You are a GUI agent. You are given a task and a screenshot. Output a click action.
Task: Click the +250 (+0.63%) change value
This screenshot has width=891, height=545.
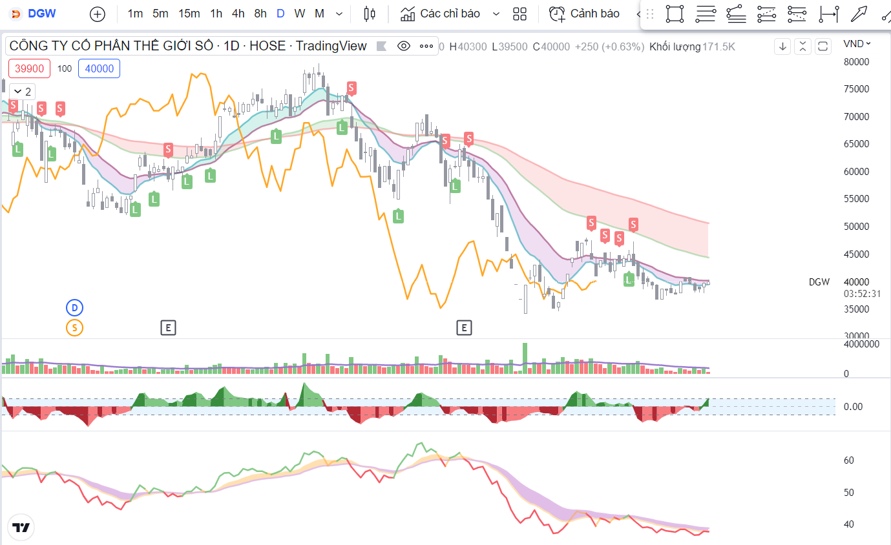click(x=609, y=46)
